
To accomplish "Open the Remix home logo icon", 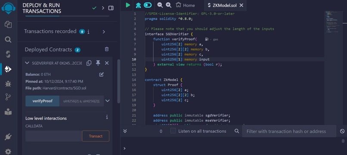I will tap(9, 9).
